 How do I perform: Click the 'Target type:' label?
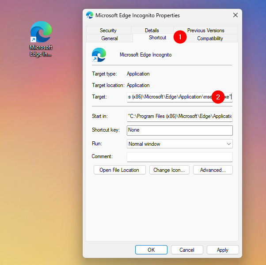pos(104,74)
